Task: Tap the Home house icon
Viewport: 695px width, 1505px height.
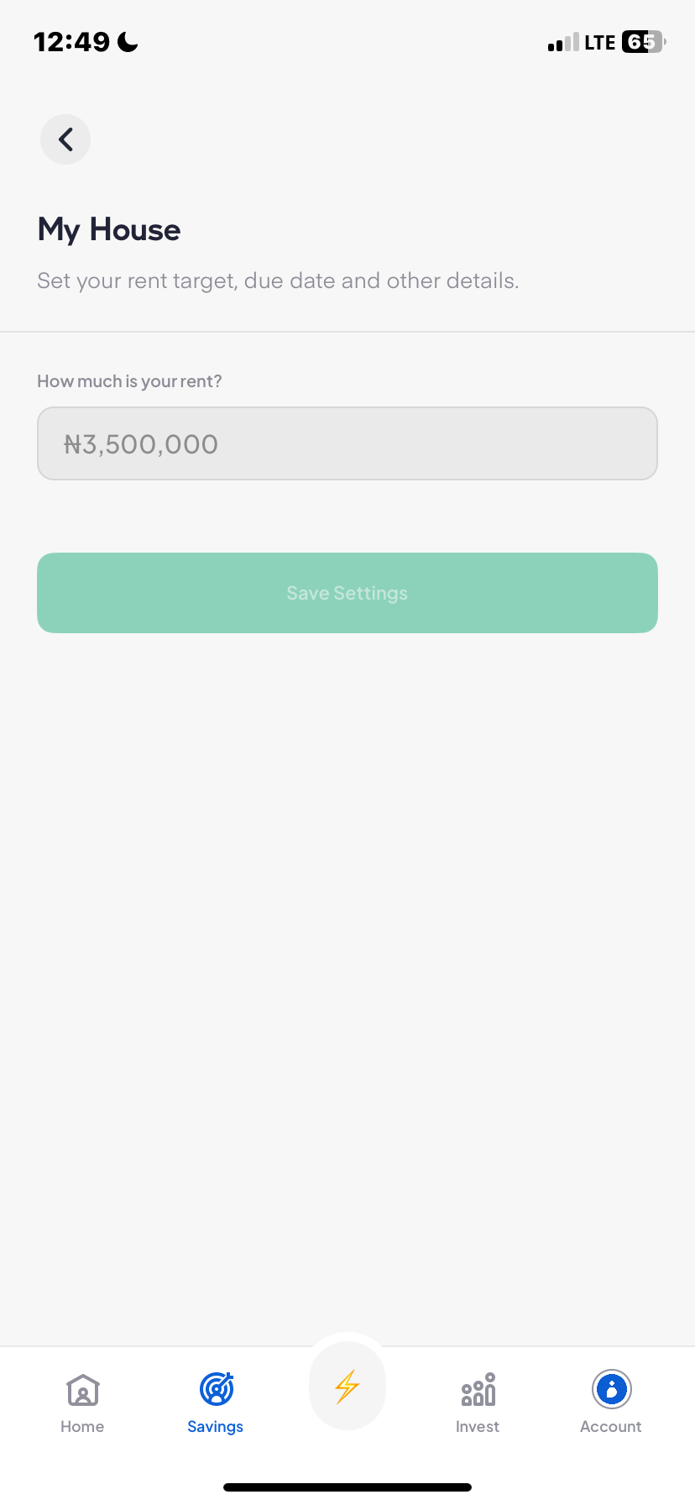Action: 83,1390
